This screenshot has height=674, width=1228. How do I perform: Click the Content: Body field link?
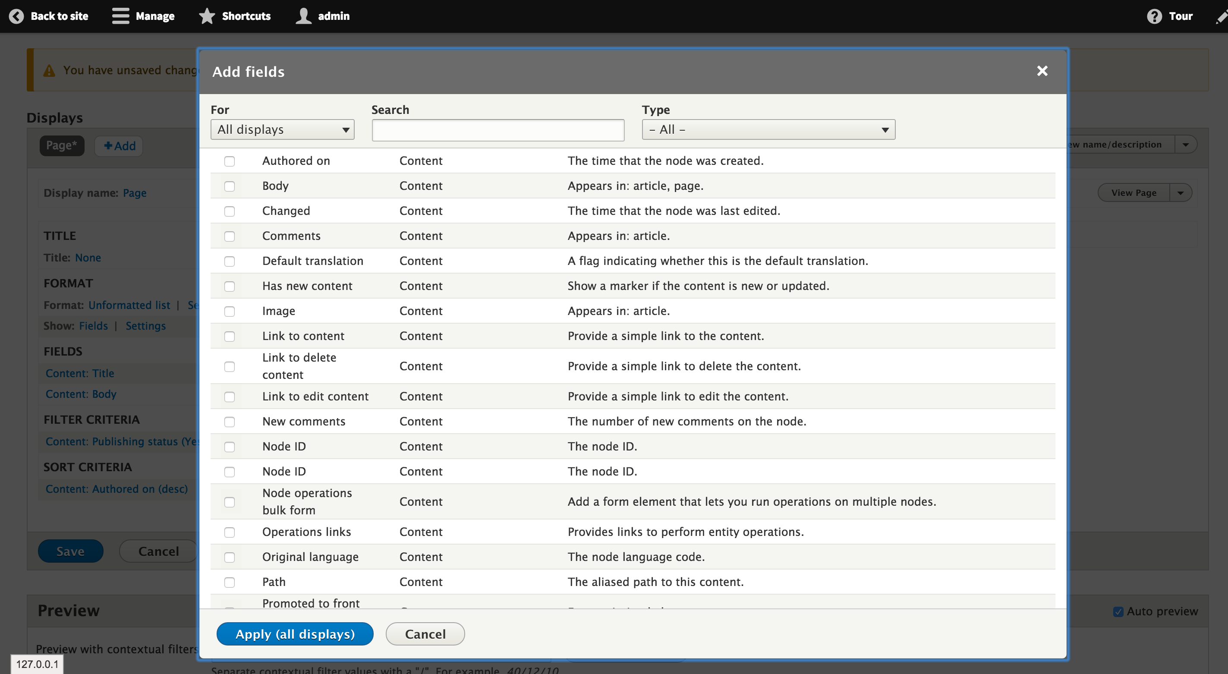tap(81, 394)
